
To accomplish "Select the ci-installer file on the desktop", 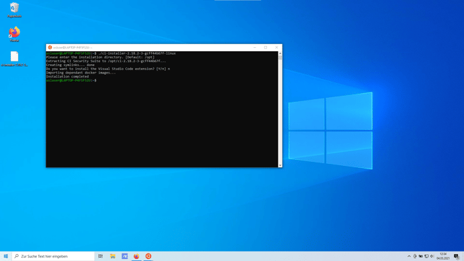I will pyautogui.click(x=14, y=59).
